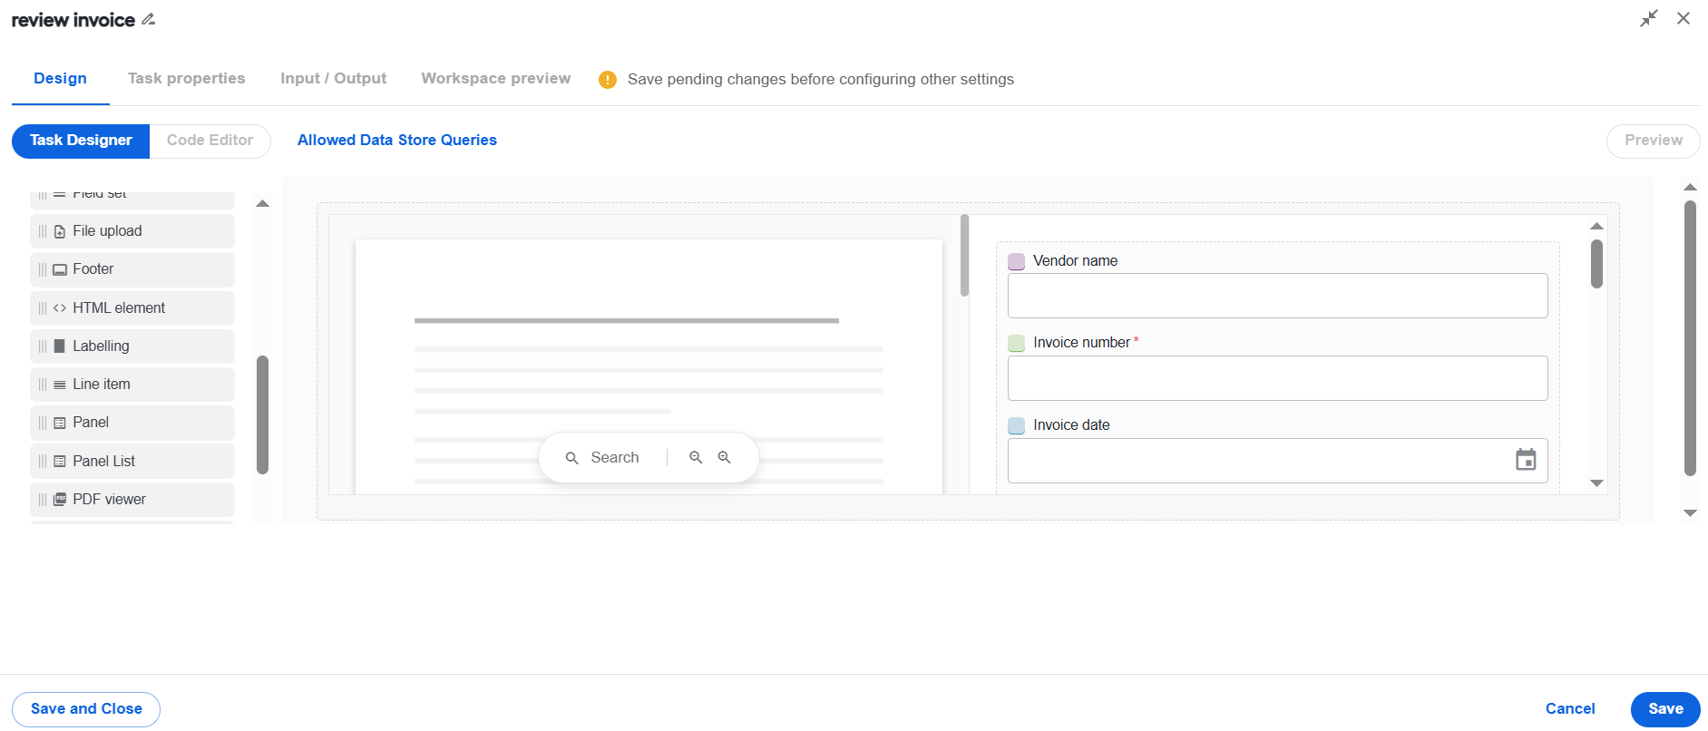Select the PDF viewer component

pos(132,500)
